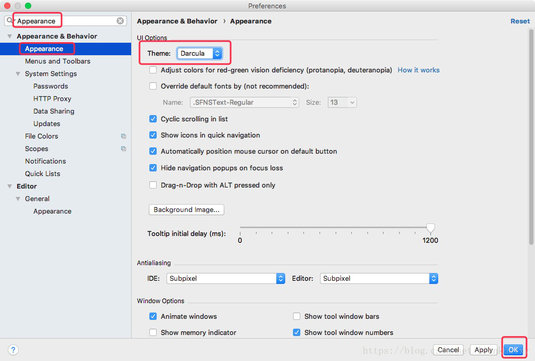Click the help question mark icon
Viewport: 535px width, 361px height.
pos(13,350)
